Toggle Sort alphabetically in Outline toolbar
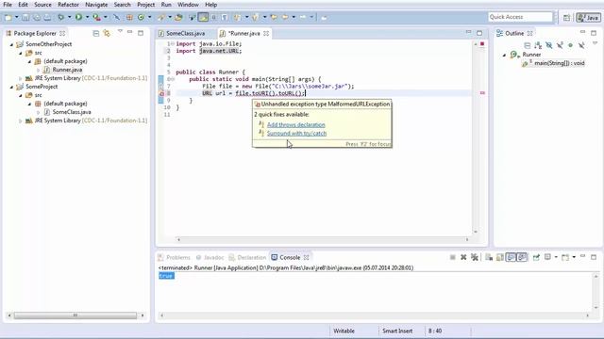This screenshot has height=339, width=604. [538, 45]
